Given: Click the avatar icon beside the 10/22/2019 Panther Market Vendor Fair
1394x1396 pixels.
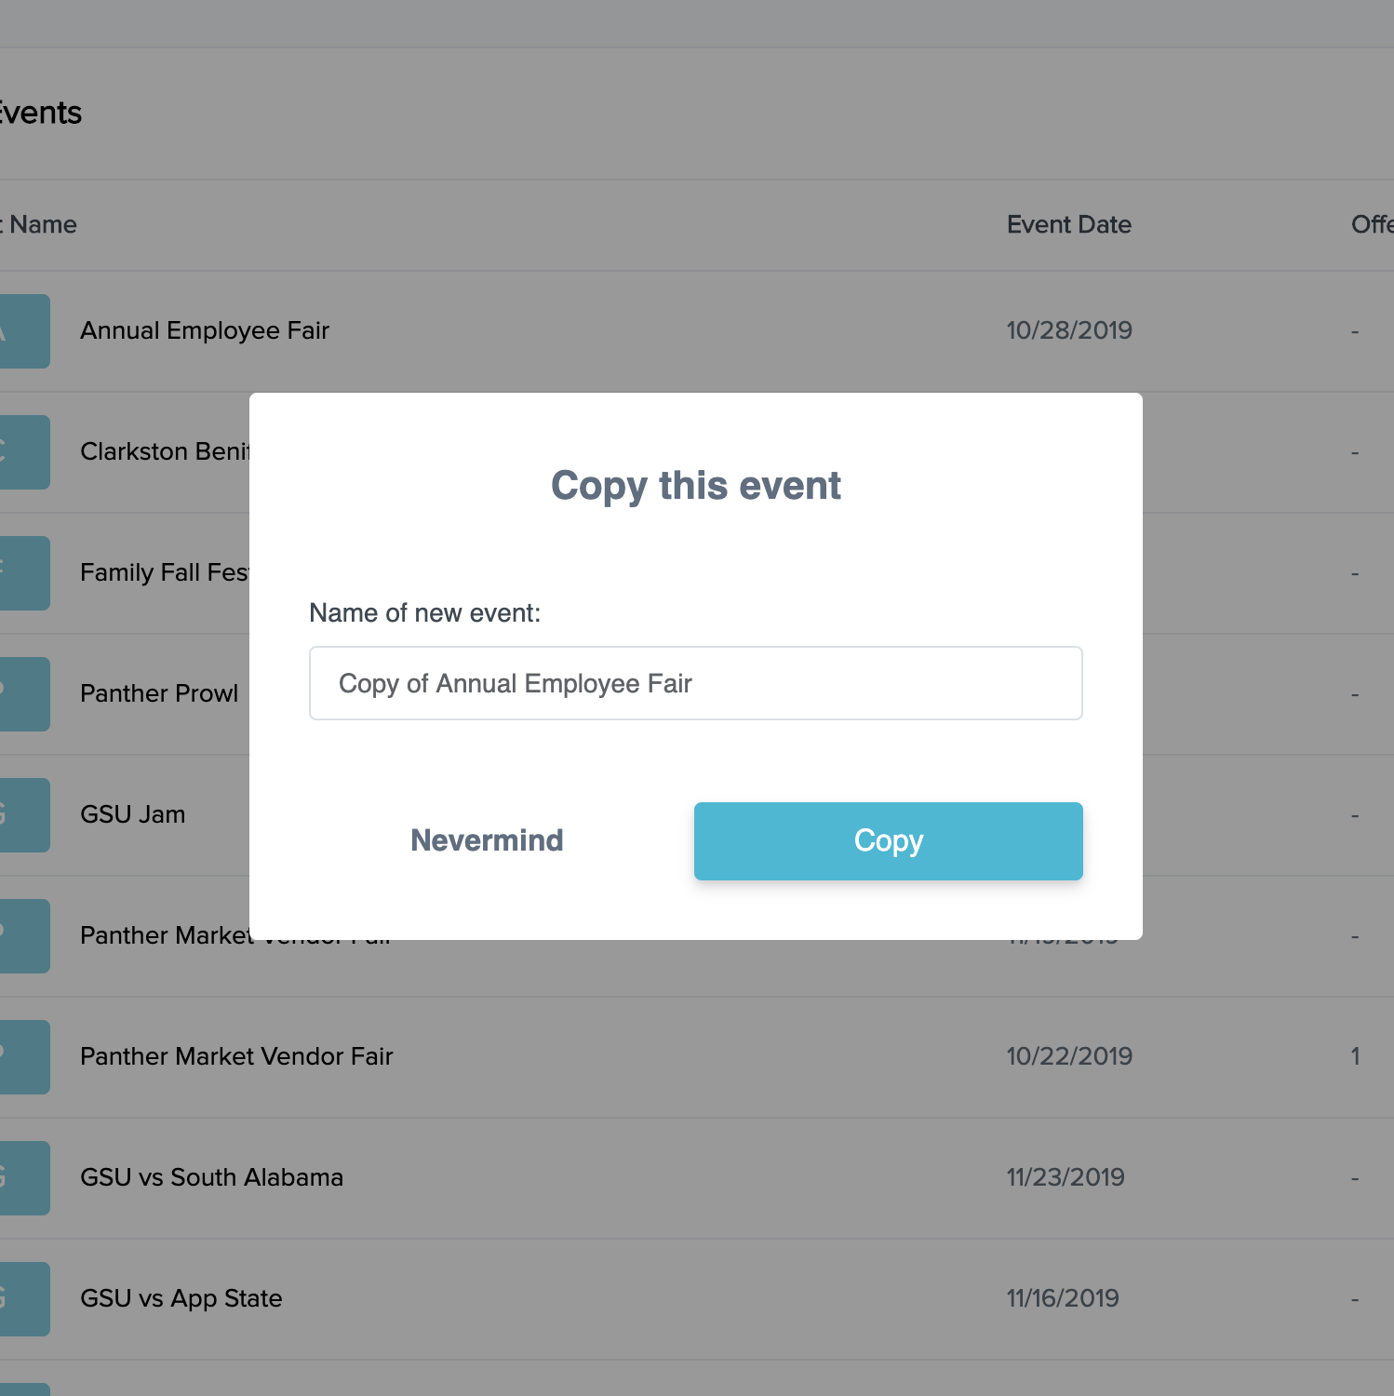Looking at the screenshot, I should coord(23,1056).
